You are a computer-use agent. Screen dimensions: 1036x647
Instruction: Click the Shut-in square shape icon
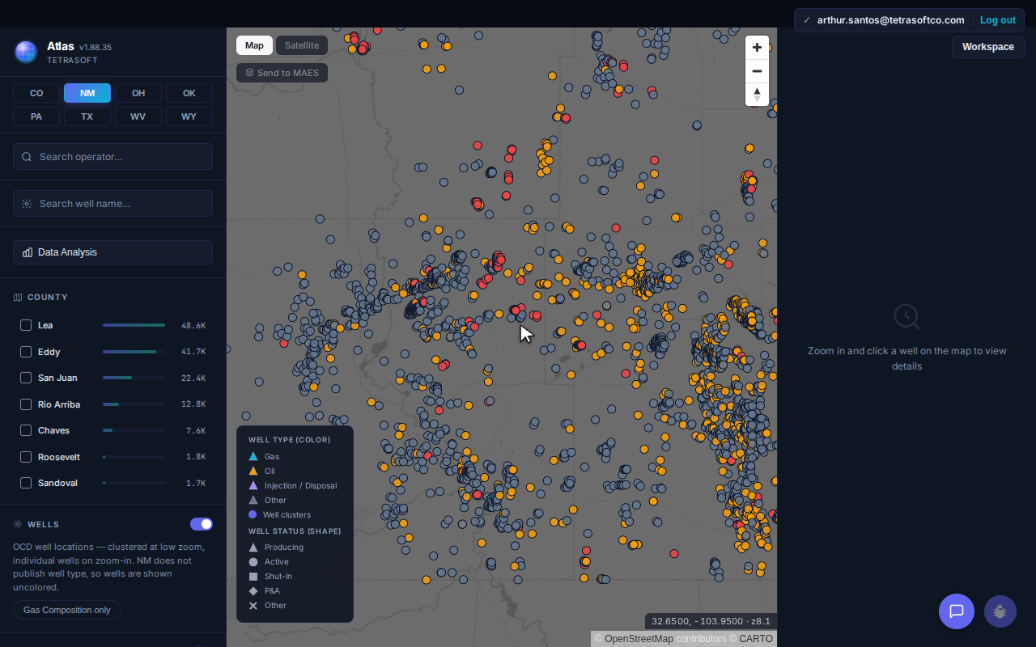point(253,576)
